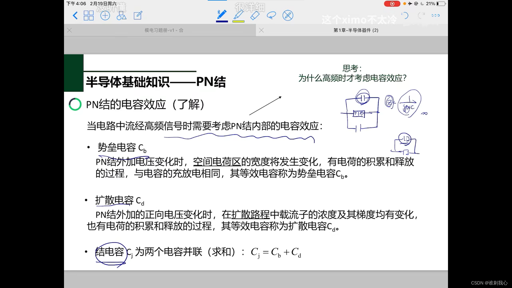Viewport: 512px width, 288px height.
Task: Redo the last stroke
Action: pos(421,15)
